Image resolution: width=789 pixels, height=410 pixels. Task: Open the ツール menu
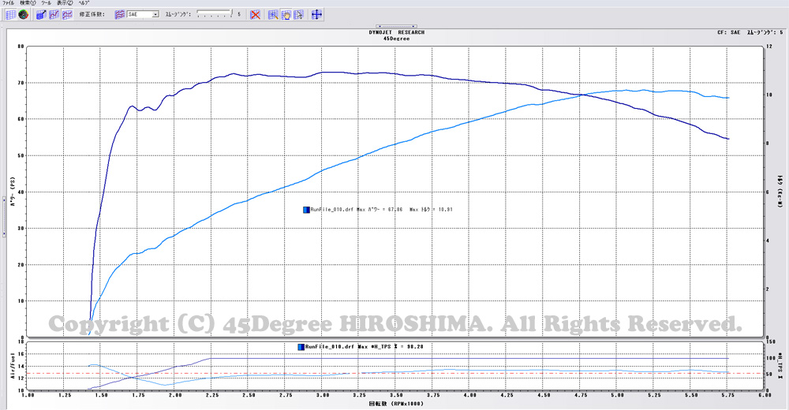click(47, 3)
